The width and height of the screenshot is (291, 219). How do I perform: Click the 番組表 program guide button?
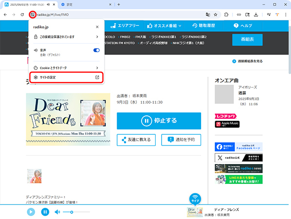click(x=248, y=39)
